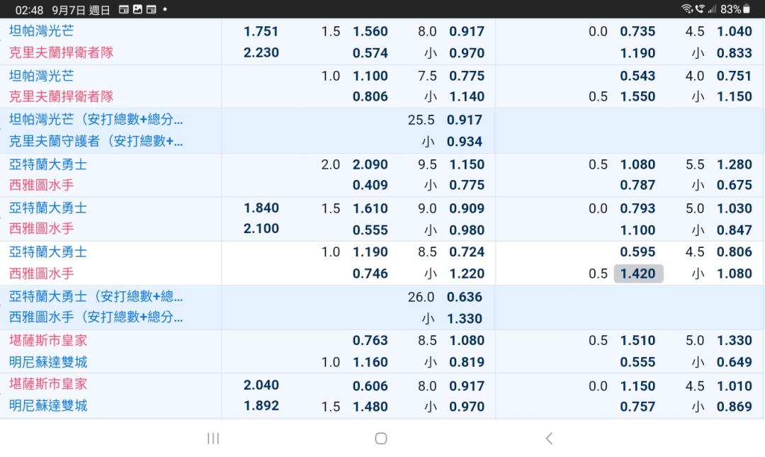Open recent apps via three-bar navigation icon
765x457 pixels.
pos(213,439)
